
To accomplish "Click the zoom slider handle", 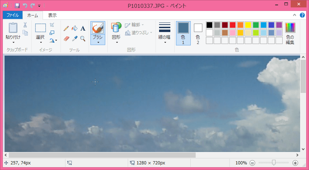I will [x=273, y=163].
